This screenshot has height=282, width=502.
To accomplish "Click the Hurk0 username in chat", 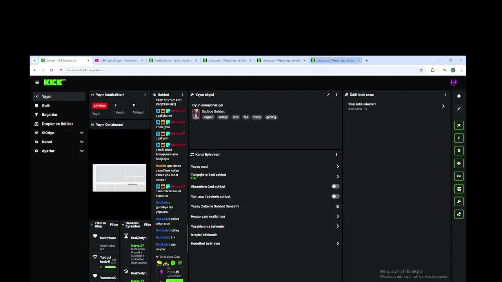I will 161,166.
